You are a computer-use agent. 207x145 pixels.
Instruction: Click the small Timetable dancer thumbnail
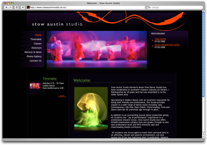[35, 86]
